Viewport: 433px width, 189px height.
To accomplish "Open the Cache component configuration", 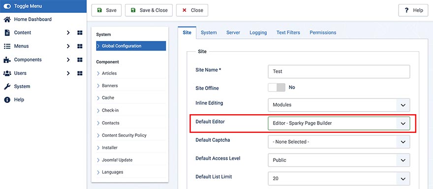I will point(108,98).
